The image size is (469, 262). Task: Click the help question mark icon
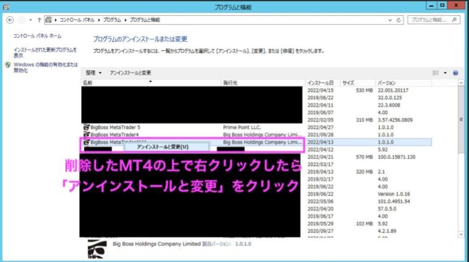tap(455, 73)
